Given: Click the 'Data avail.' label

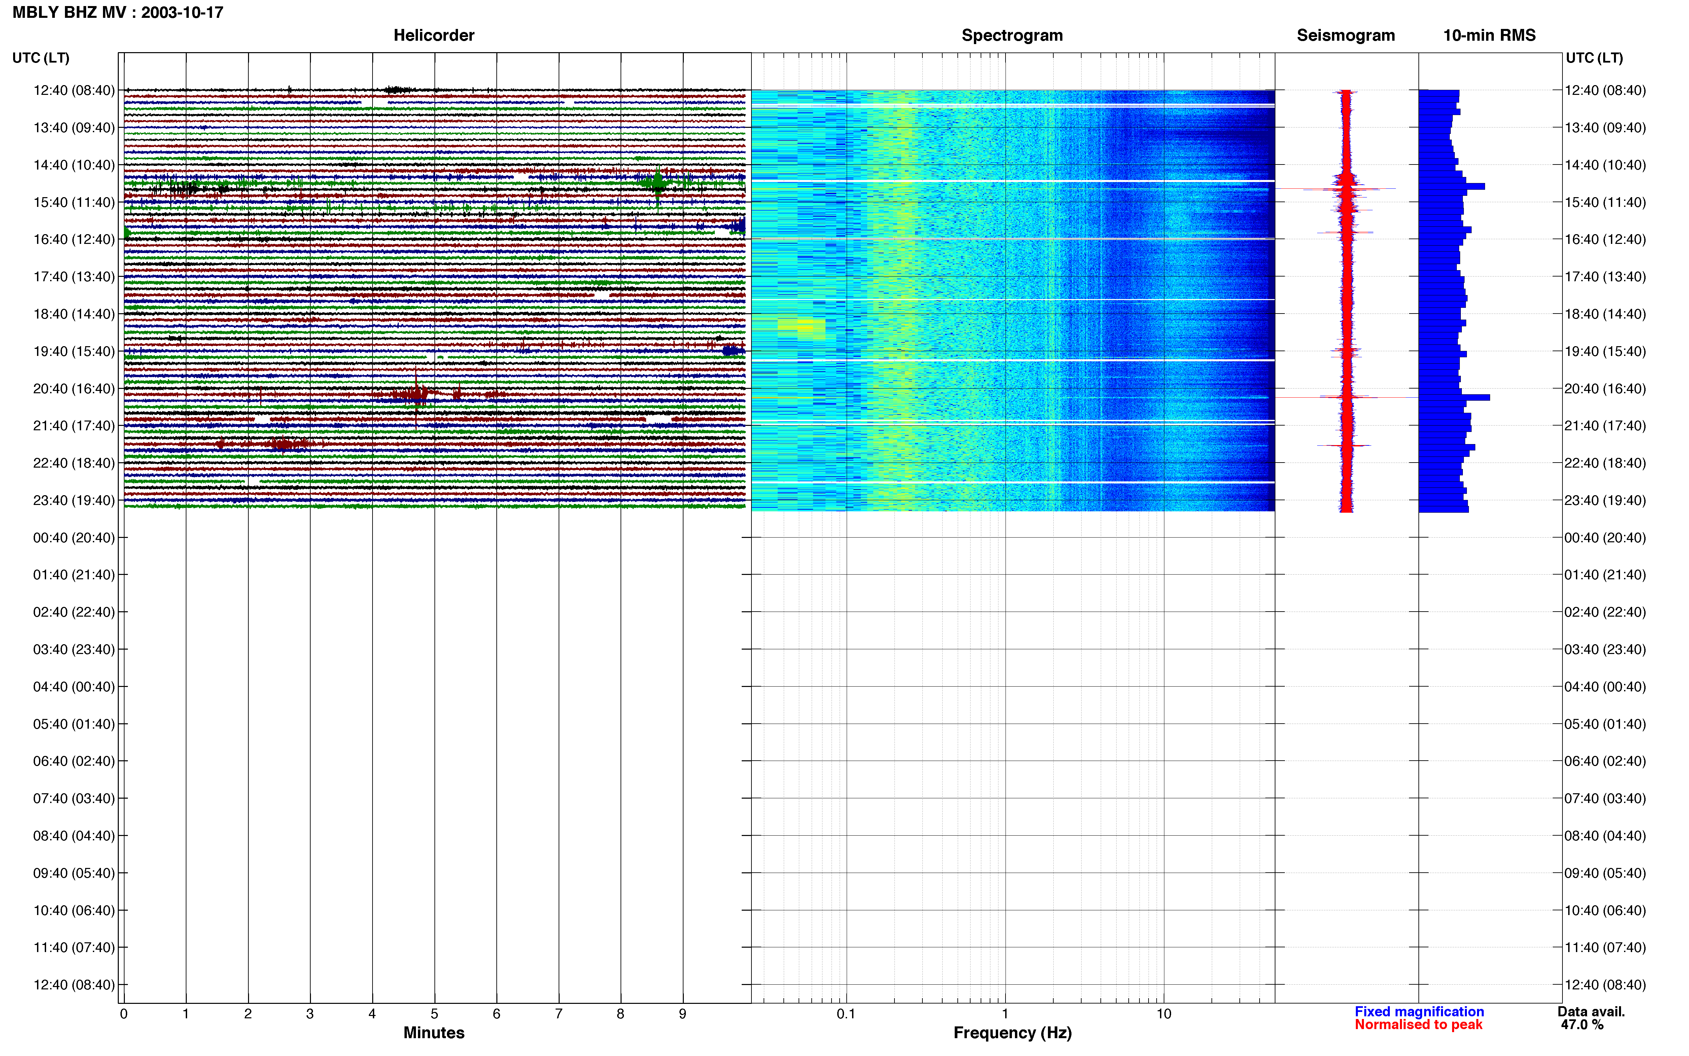Looking at the screenshot, I should 1591,1011.
